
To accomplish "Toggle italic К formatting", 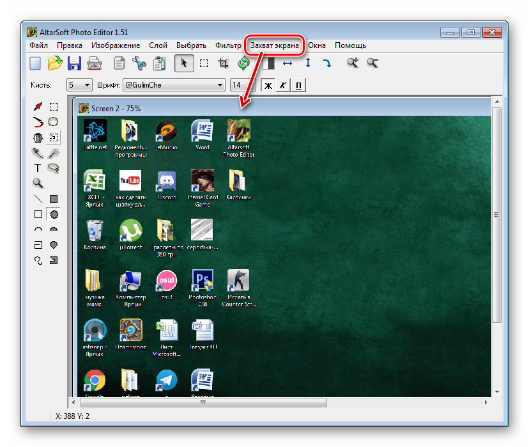I will pyautogui.click(x=283, y=86).
